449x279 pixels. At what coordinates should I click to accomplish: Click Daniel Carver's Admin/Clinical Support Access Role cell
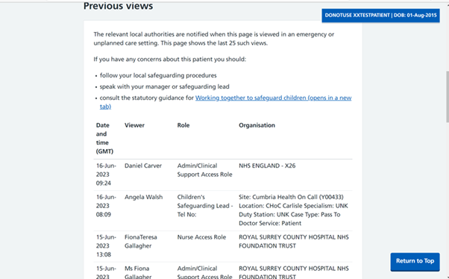click(x=205, y=170)
